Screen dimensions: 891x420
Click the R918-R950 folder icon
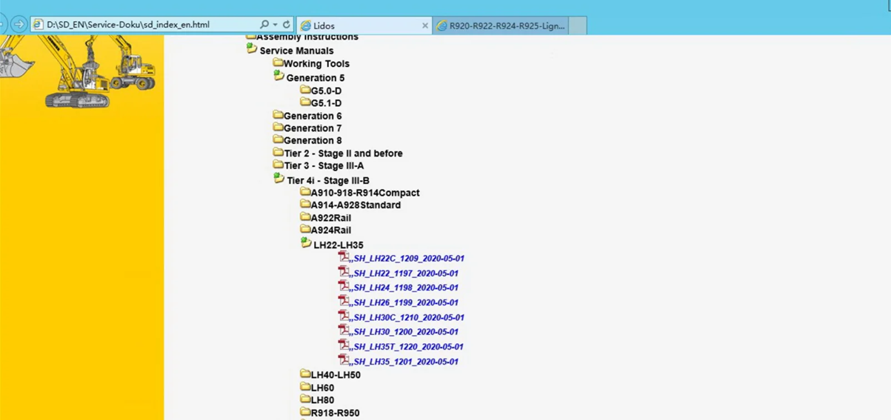click(x=305, y=412)
